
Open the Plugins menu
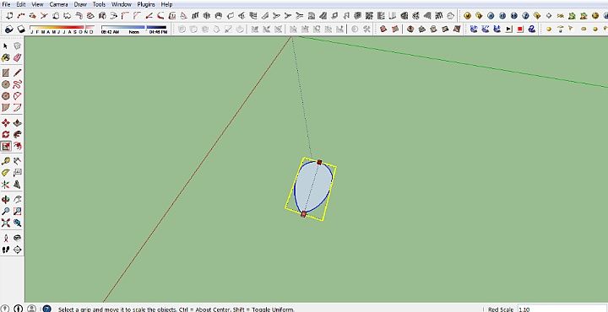pos(146,4)
